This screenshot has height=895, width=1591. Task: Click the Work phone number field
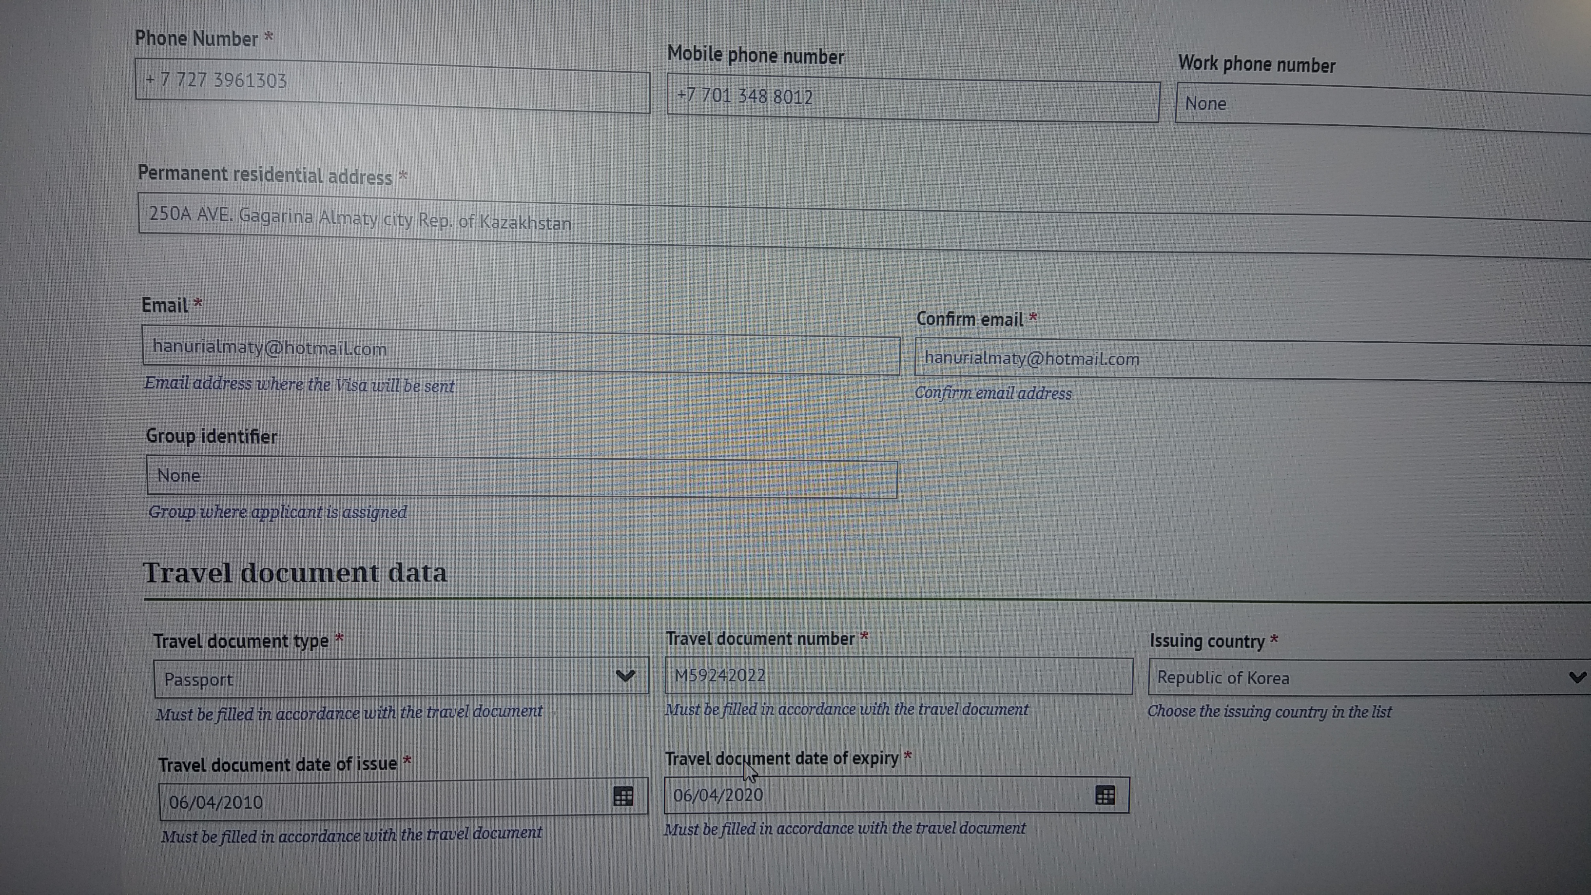click(1383, 108)
